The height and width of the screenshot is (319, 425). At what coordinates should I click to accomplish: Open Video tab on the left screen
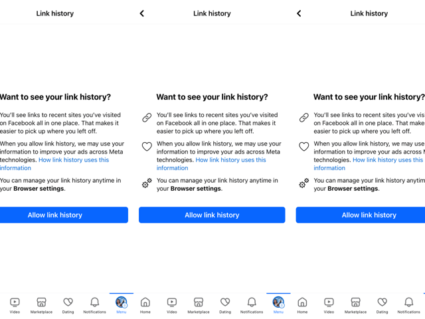[15, 305]
